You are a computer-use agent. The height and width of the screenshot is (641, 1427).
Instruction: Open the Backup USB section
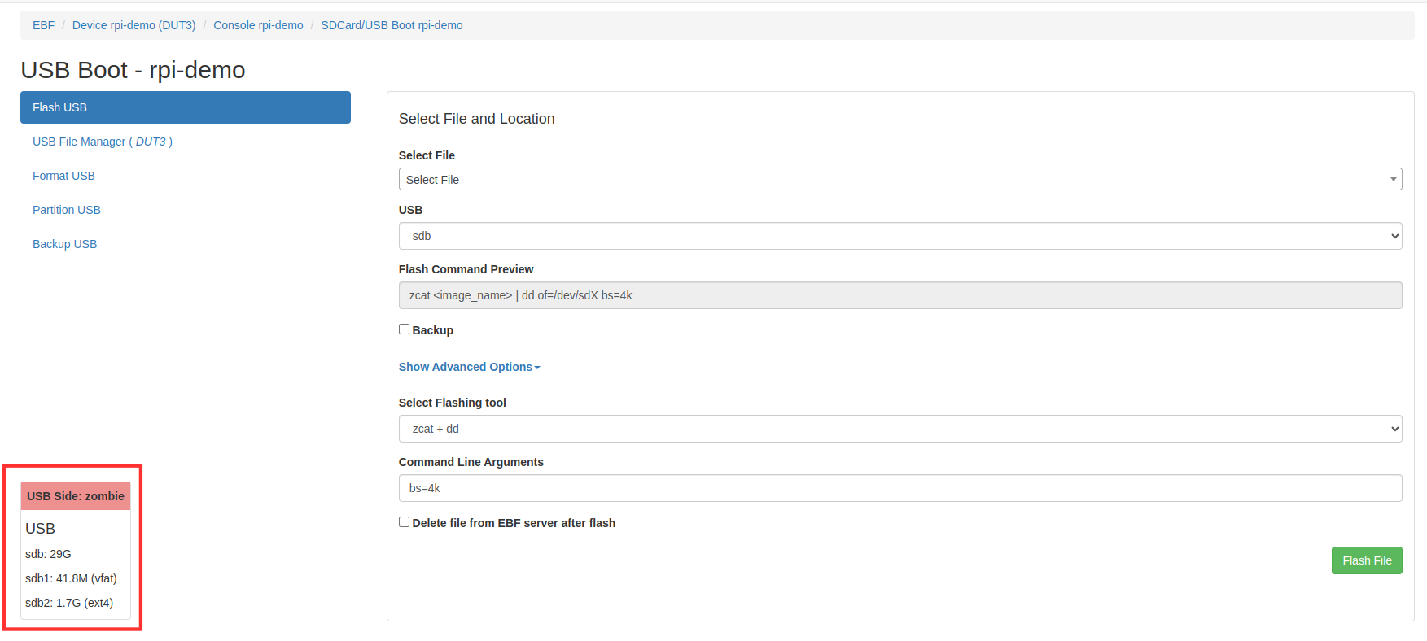pyautogui.click(x=64, y=244)
